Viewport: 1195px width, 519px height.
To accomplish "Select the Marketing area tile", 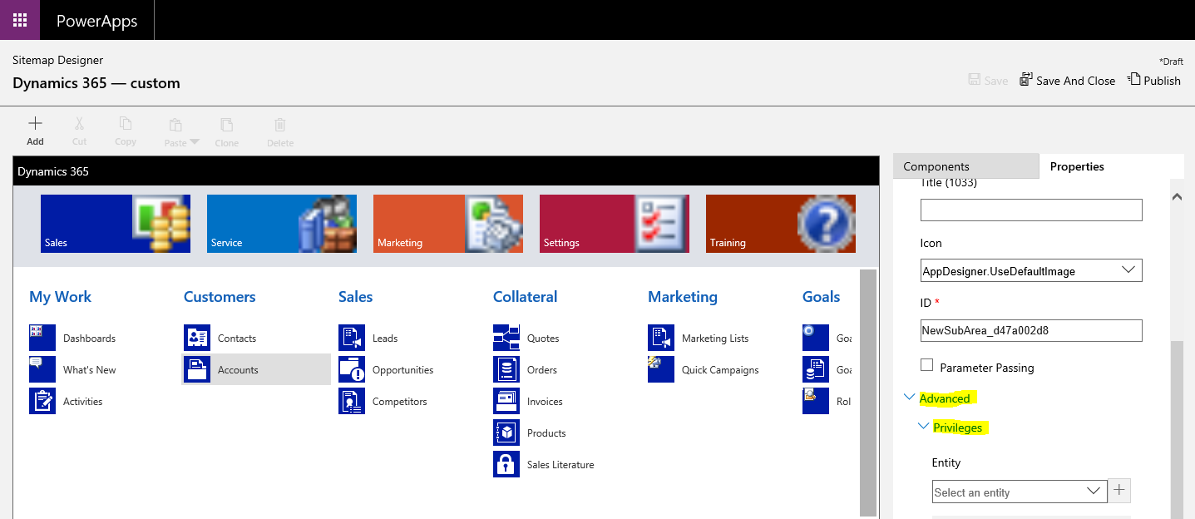I will 448,224.
